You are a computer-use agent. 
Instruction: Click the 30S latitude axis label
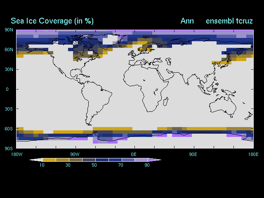tap(9, 109)
